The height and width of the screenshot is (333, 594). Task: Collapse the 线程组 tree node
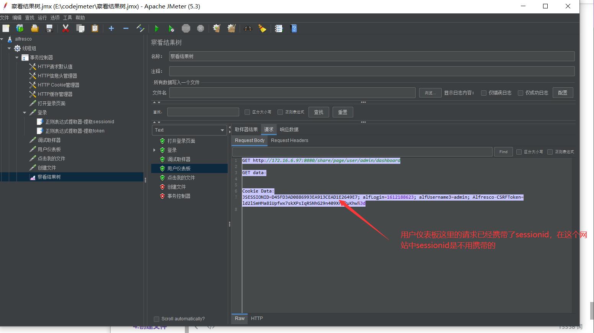click(9, 48)
